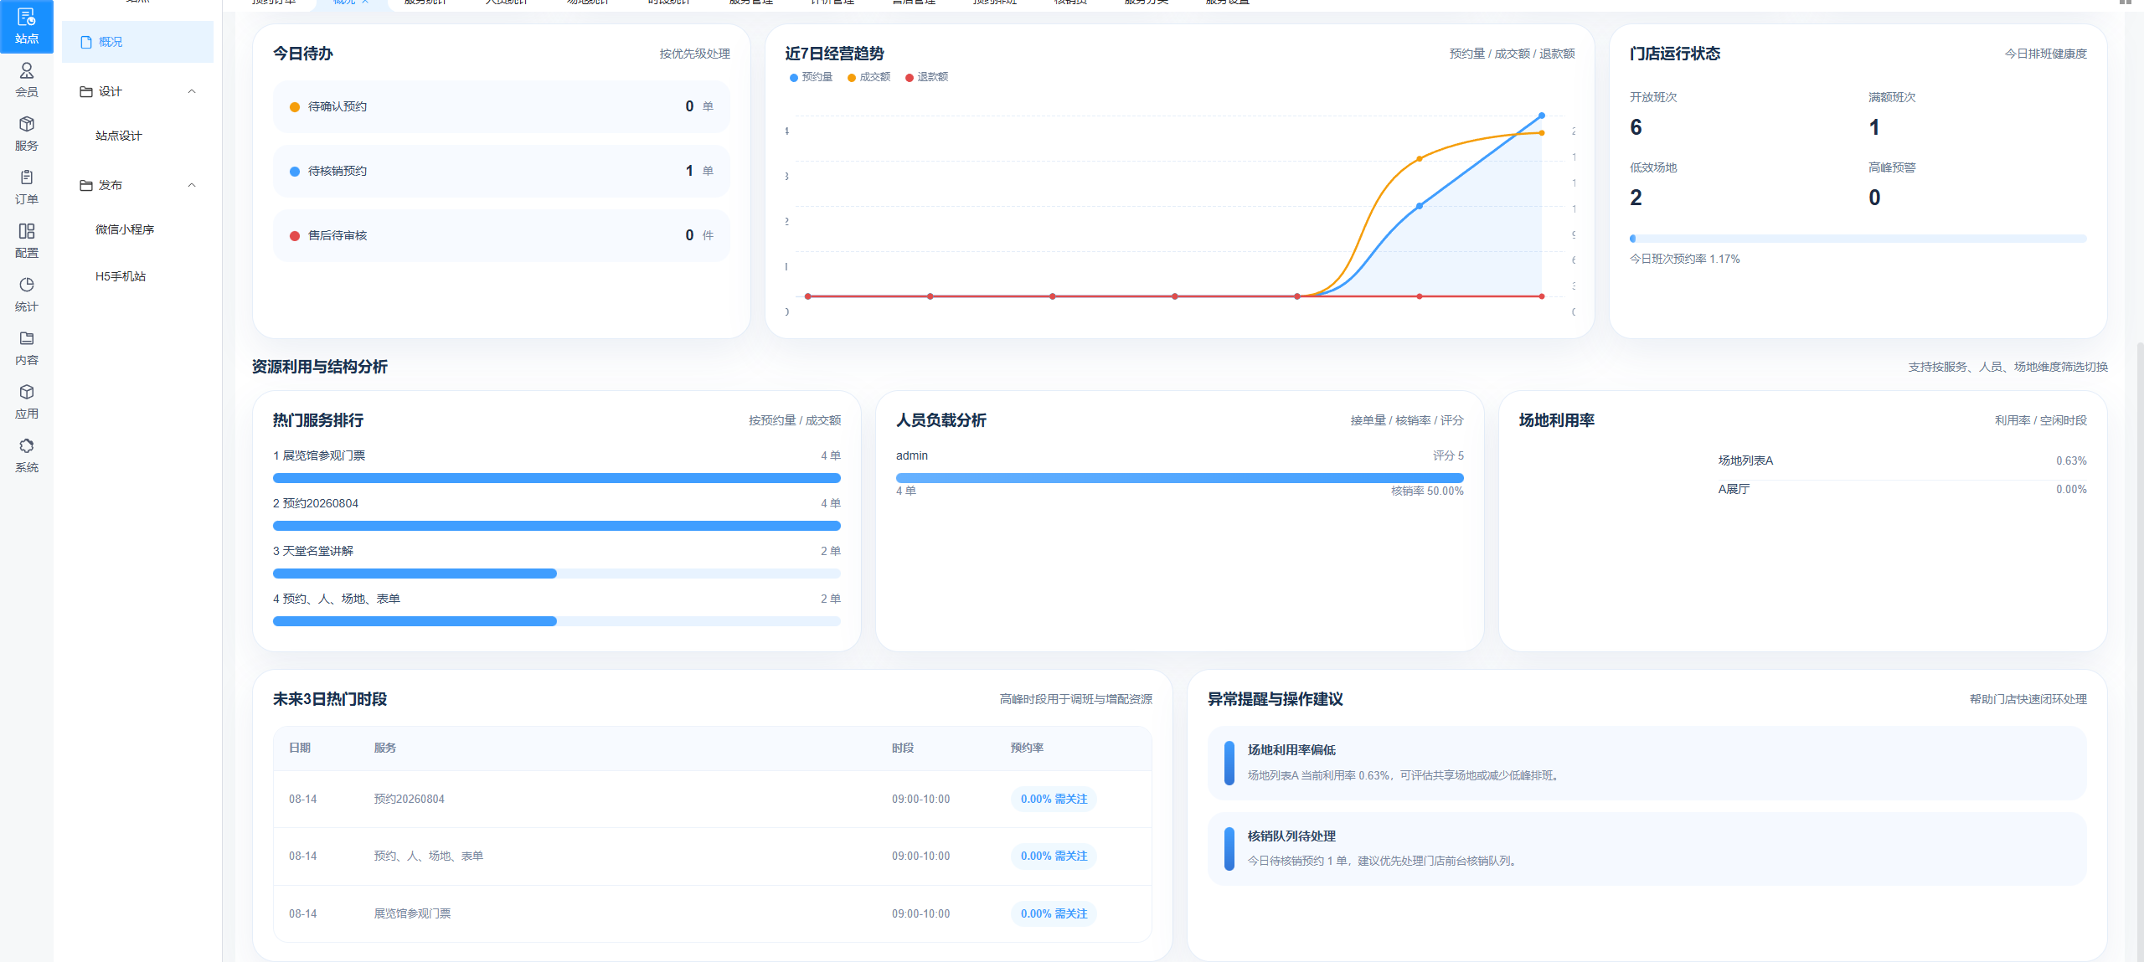This screenshot has width=2144, height=962.
Task: Open the 内容 content module
Action: (x=27, y=347)
